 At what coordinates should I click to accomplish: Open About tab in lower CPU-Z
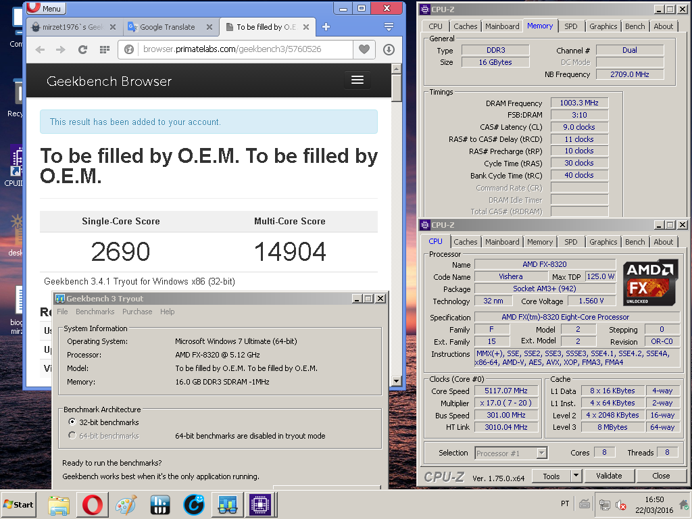[664, 242]
